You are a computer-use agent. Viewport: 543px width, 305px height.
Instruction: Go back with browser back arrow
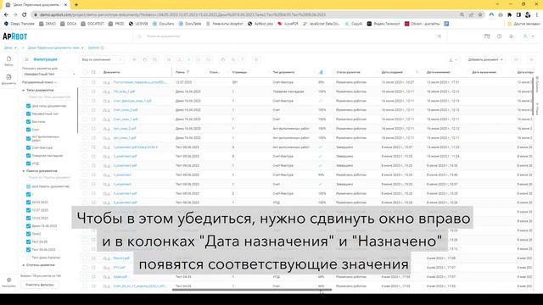tap(6, 15)
